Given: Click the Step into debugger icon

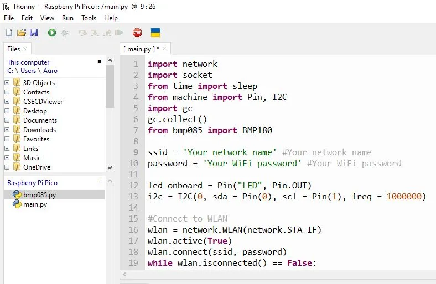Looking at the screenshot, I should click(x=95, y=33).
